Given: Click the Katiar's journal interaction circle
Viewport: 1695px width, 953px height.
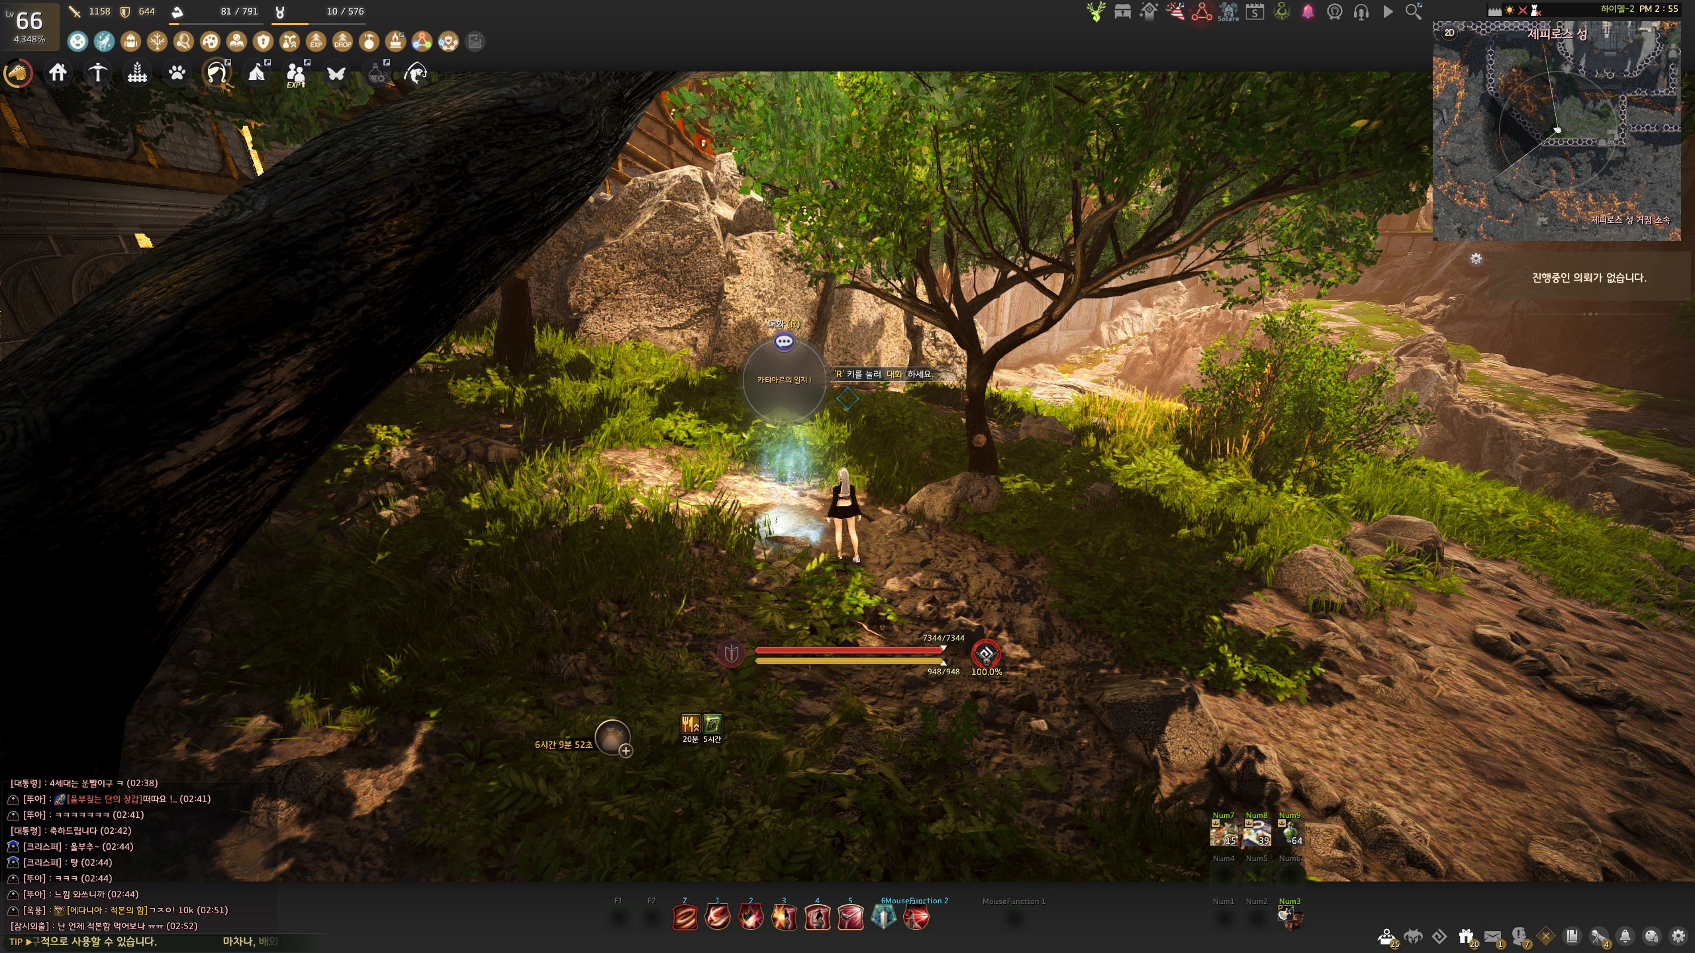Looking at the screenshot, I should click(784, 381).
